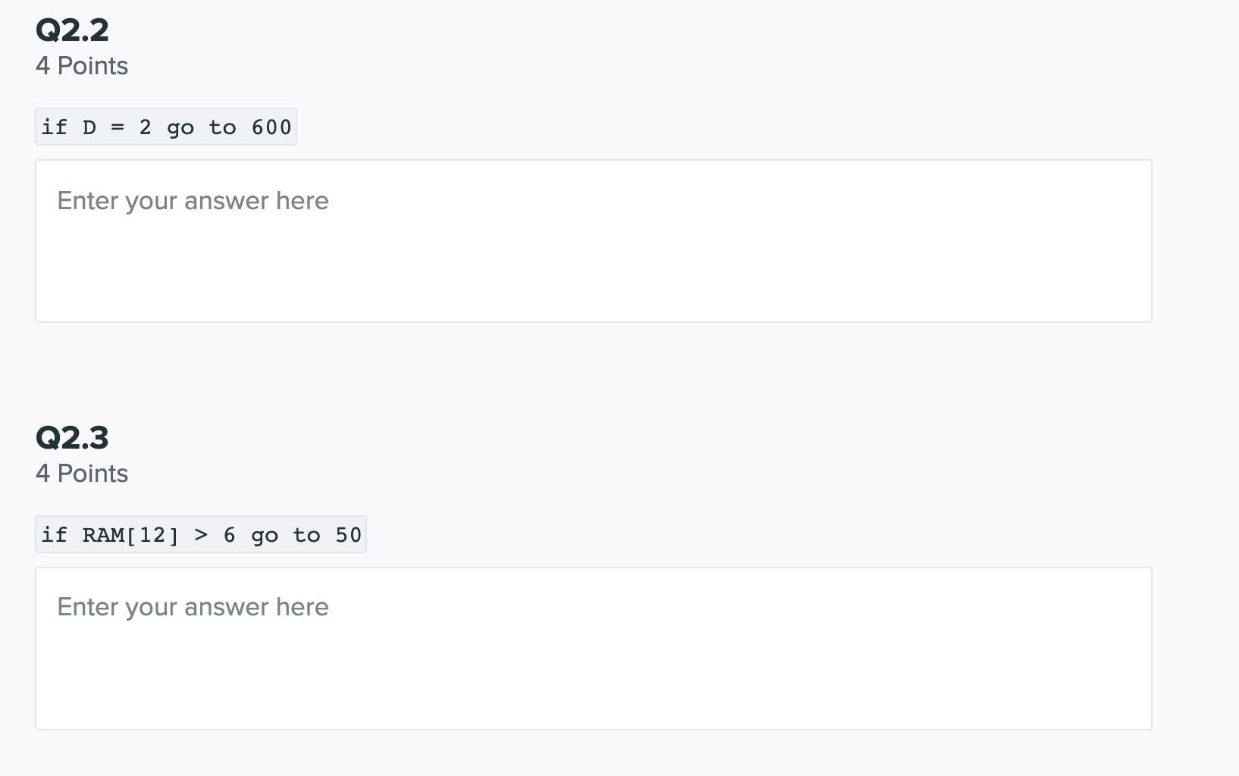Click the placeholder text in the first answer box
1239x776 pixels.
[193, 200]
